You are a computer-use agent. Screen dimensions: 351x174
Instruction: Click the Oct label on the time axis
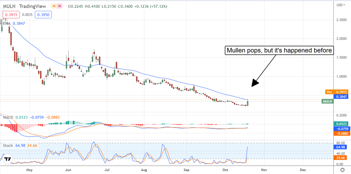[x=225, y=170]
